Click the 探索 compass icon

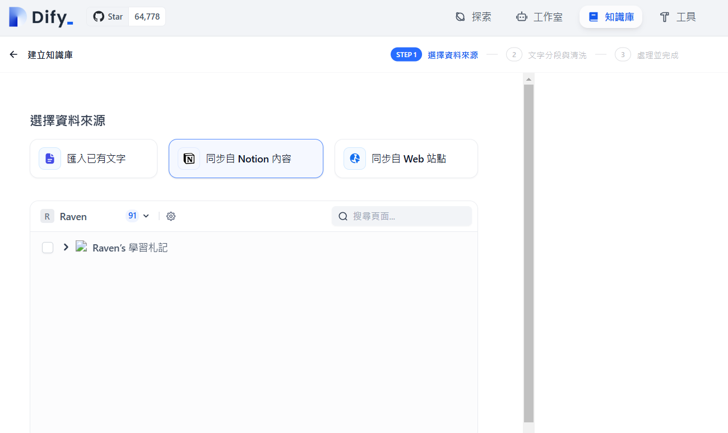click(460, 17)
